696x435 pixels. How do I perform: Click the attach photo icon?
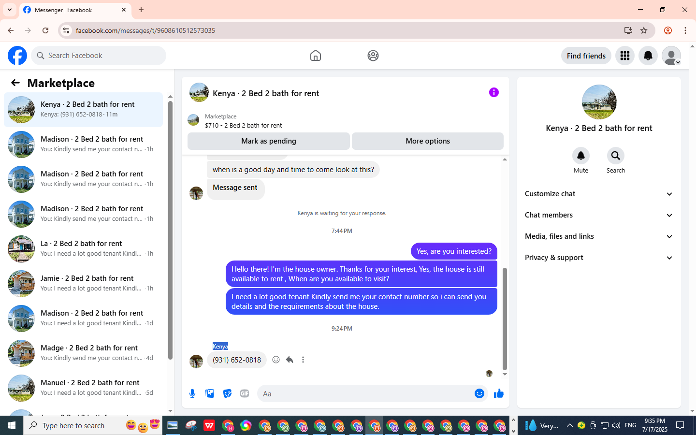[x=210, y=393]
